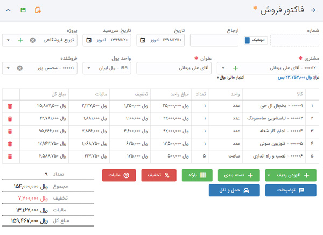Open the تاریخ calendar picker
This screenshot has height=235, width=323.
pyautogui.click(x=142, y=40)
